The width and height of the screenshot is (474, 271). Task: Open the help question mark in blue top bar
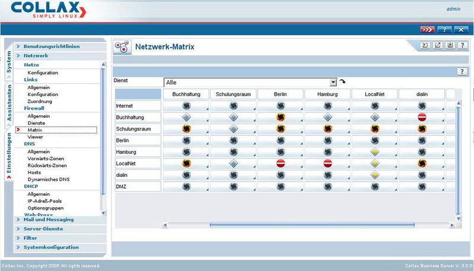pos(444,30)
